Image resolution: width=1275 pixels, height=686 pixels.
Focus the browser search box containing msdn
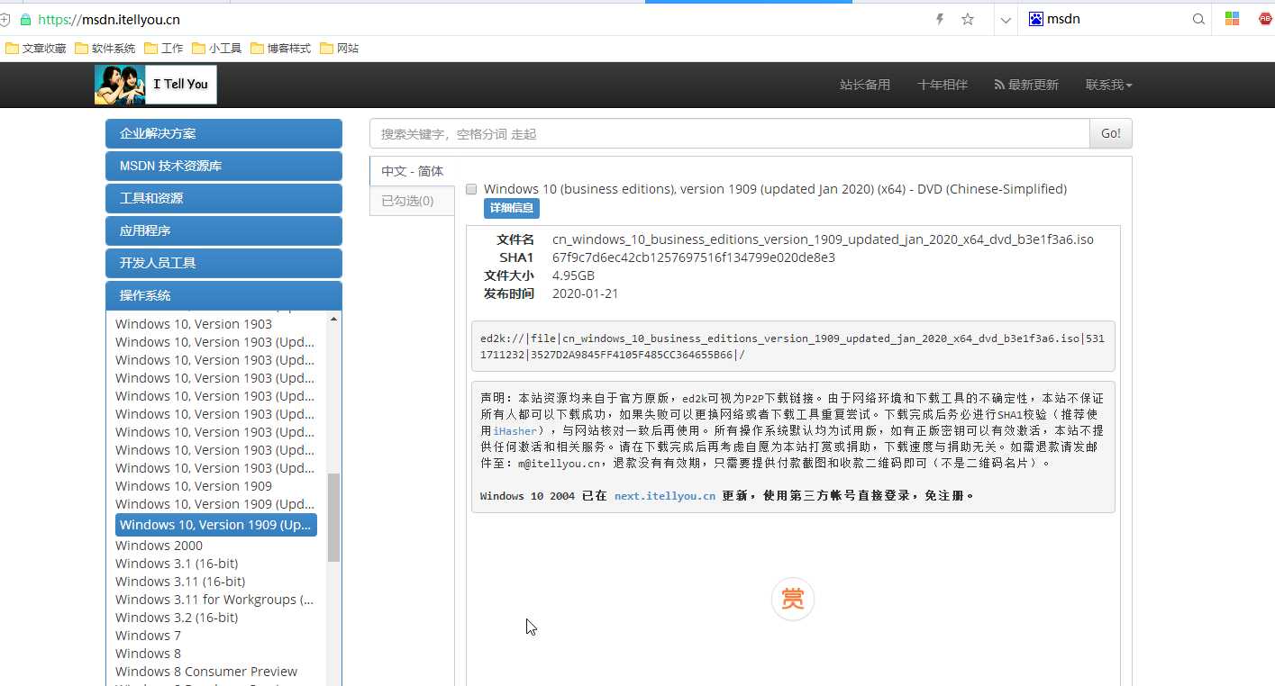click(x=1114, y=19)
